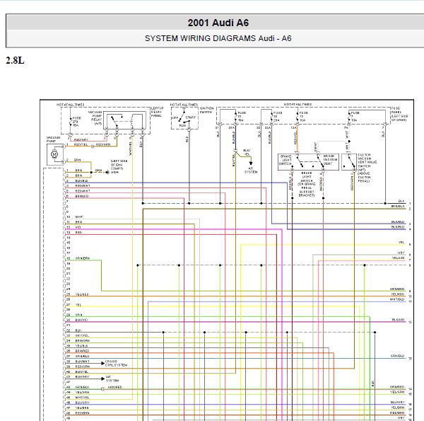
Task: Click the Fuse 32 label
Action: (x=278, y=117)
